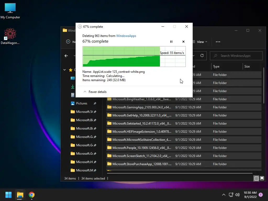Open the network status tray icon
Image resolution: width=268 pixels, height=201 pixels.
pos(231,195)
